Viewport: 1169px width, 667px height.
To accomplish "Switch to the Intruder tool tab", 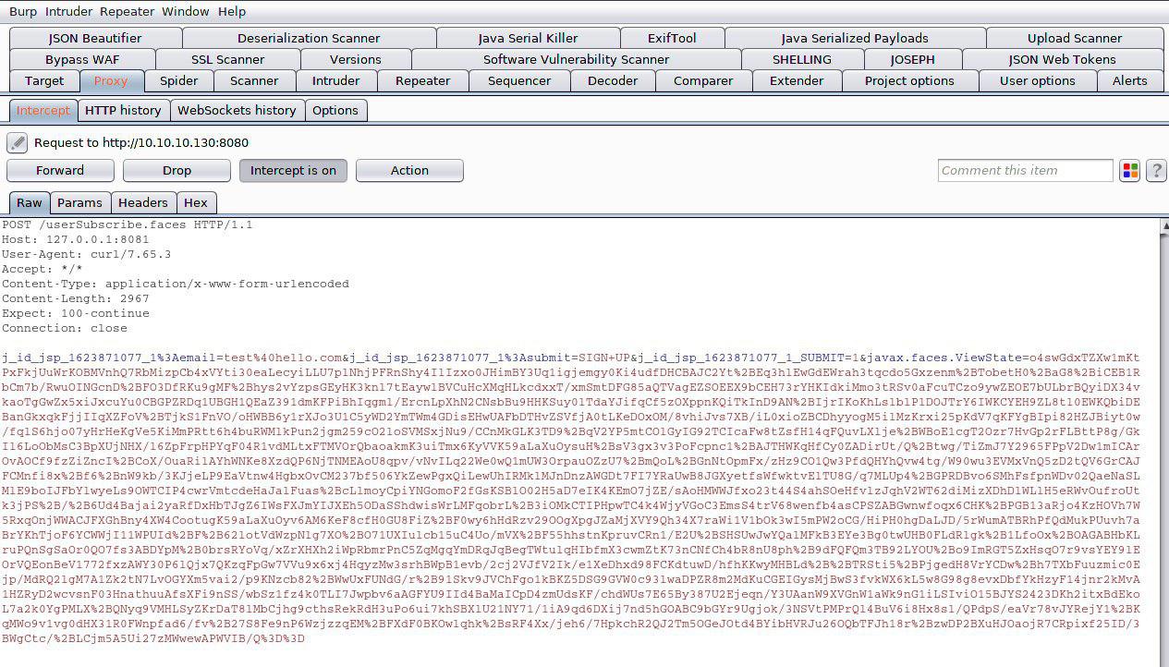I will [x=336, y=80].
